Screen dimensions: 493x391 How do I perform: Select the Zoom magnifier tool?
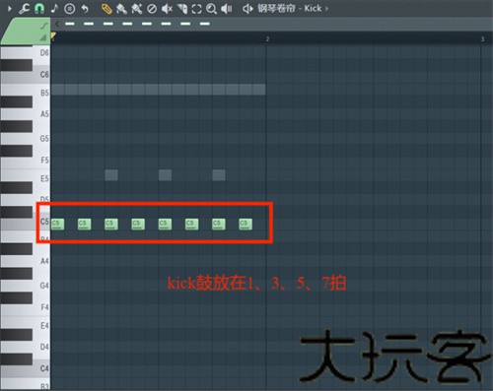click(x=211, y=9)
